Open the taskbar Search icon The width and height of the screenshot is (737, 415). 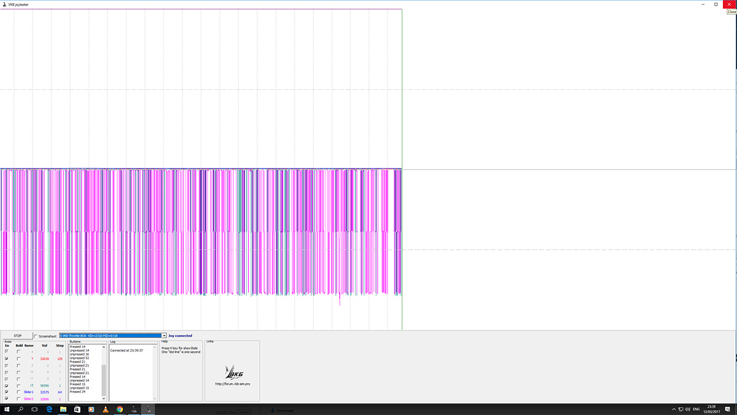(x=21, y=409)
